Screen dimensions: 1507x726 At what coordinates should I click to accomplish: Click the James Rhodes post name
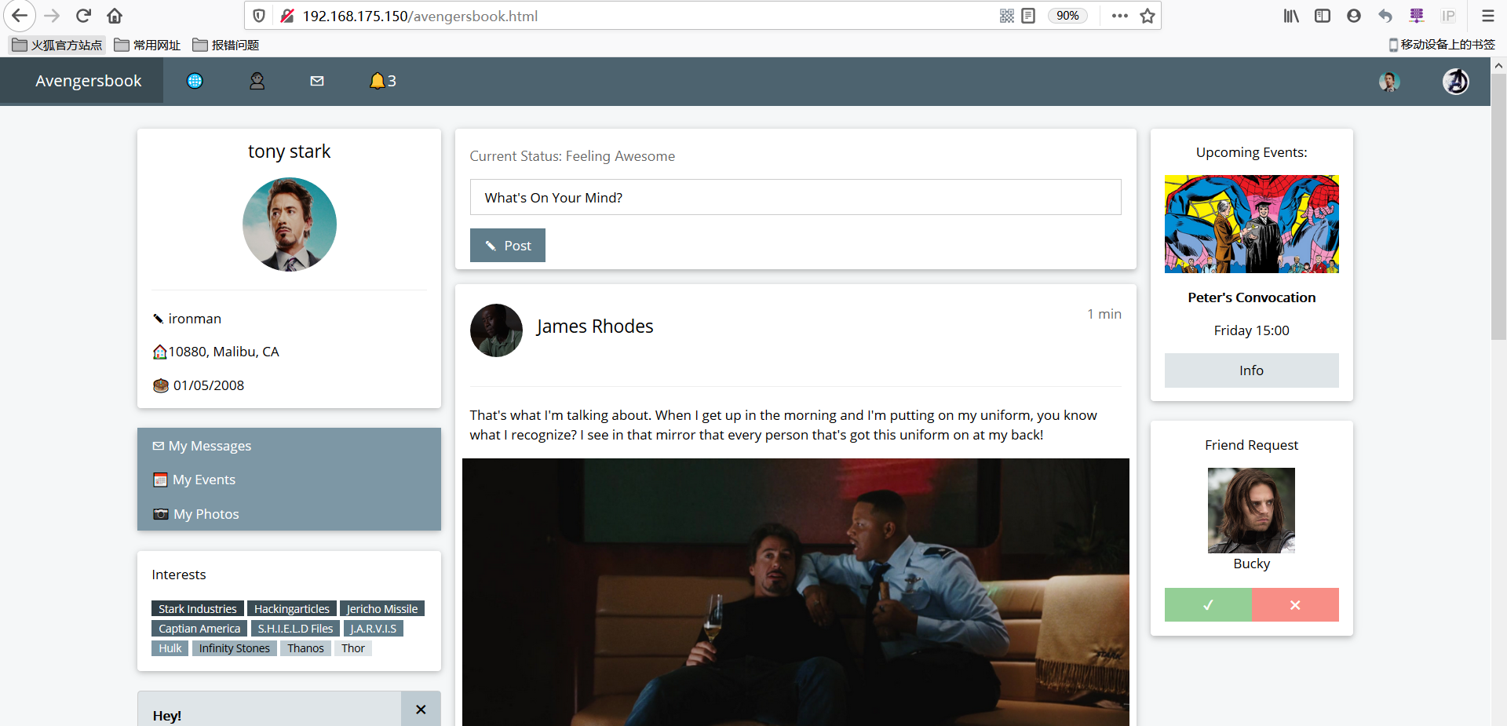595,327
